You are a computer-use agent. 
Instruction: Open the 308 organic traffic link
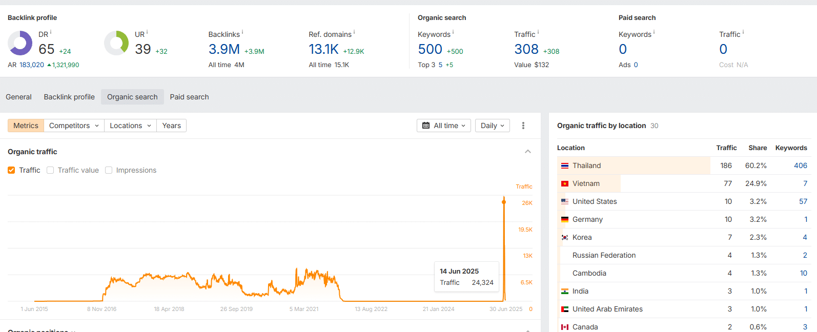coord(526,49)
